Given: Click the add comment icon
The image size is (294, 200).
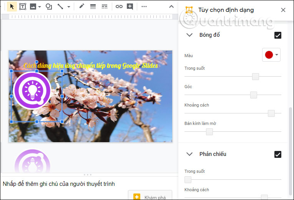Looking at the screenshot, I should click(130, 7).
